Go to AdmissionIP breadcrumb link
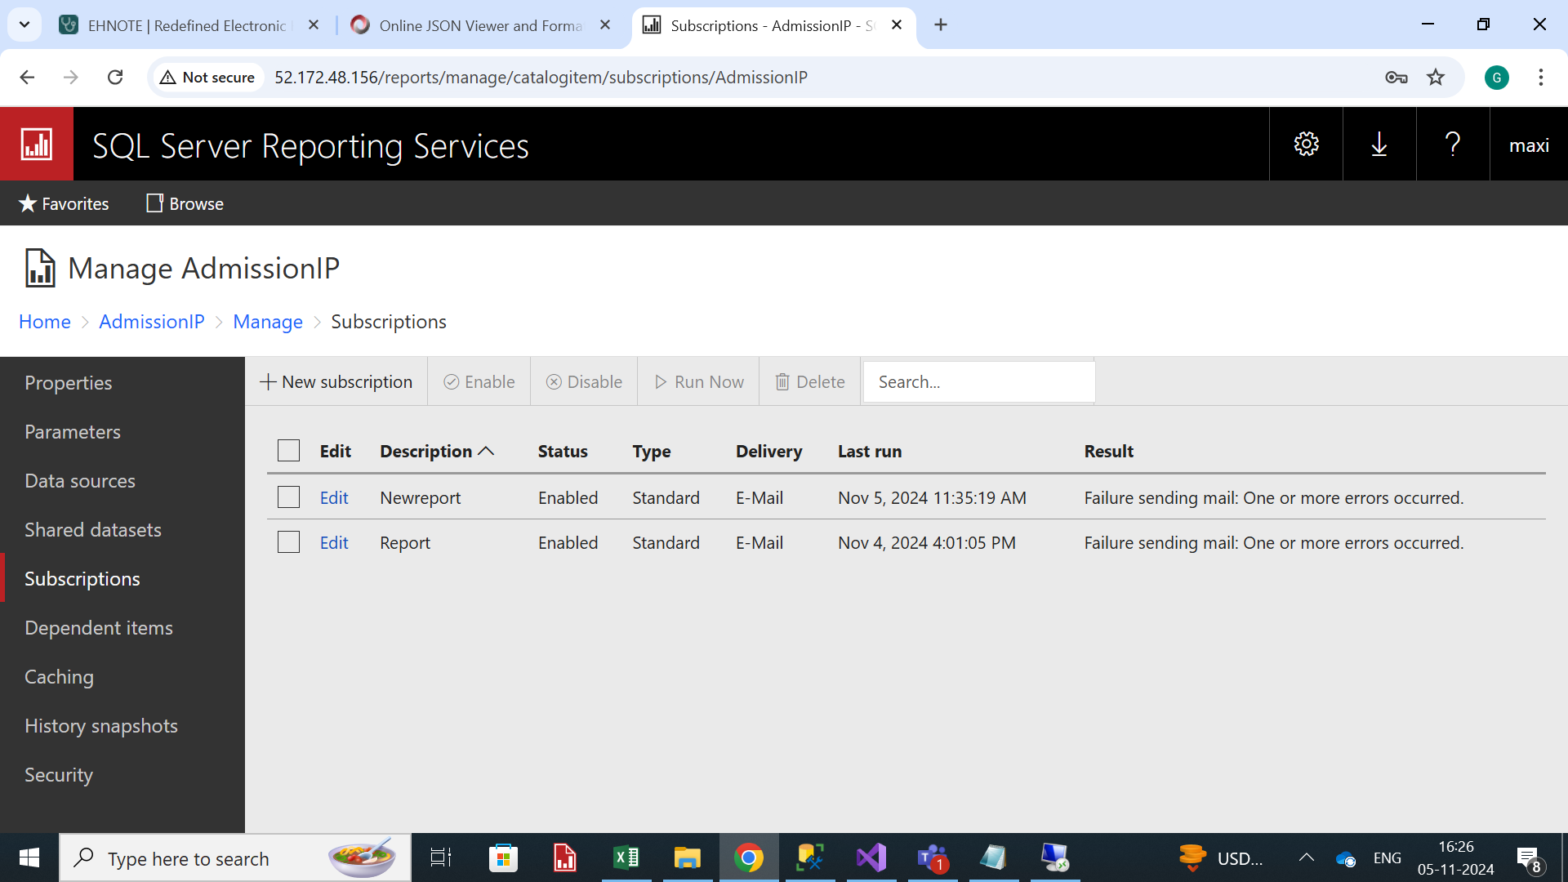The width and height of the screenshot is (1568, 882). 152,322
